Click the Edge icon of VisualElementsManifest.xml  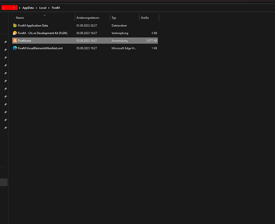point(15,48)
